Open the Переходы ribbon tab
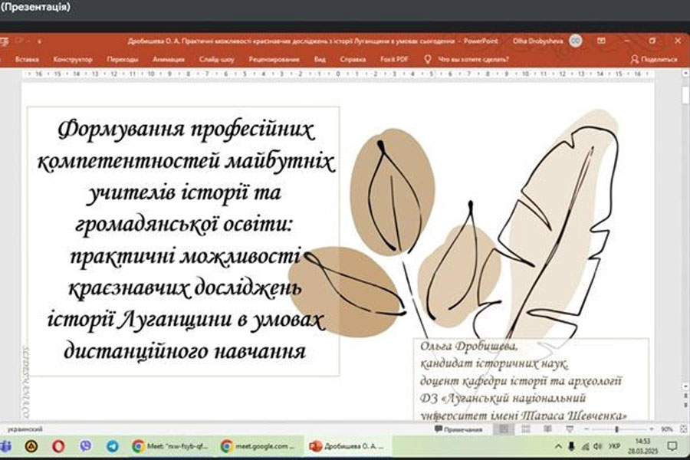690x460 pixels. coord(123,58)
